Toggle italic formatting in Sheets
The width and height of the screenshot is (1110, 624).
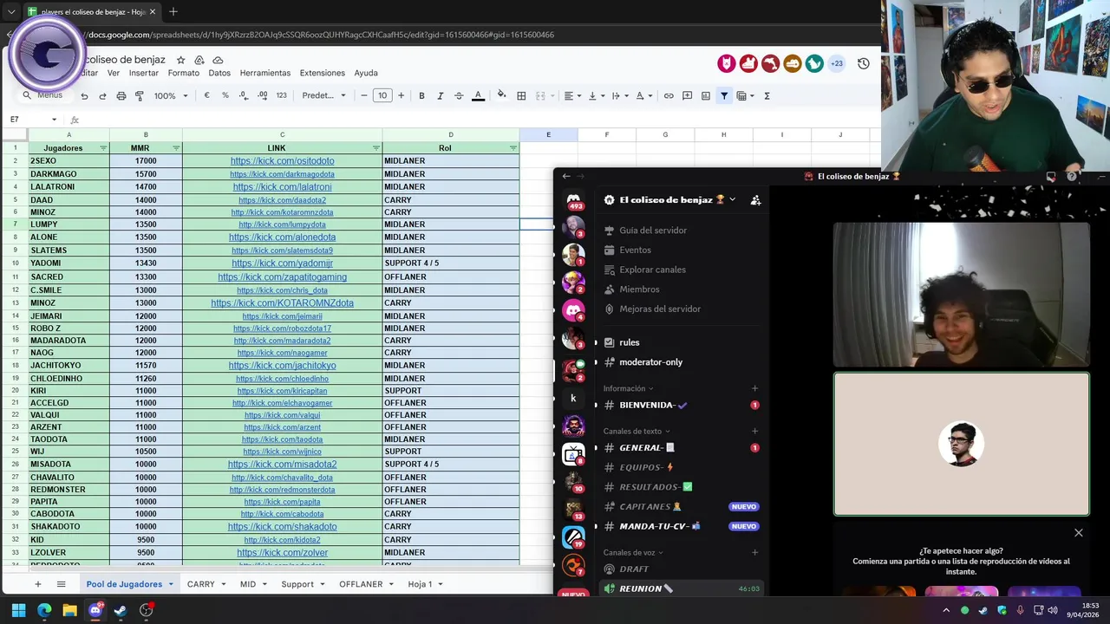pos(441,96)
